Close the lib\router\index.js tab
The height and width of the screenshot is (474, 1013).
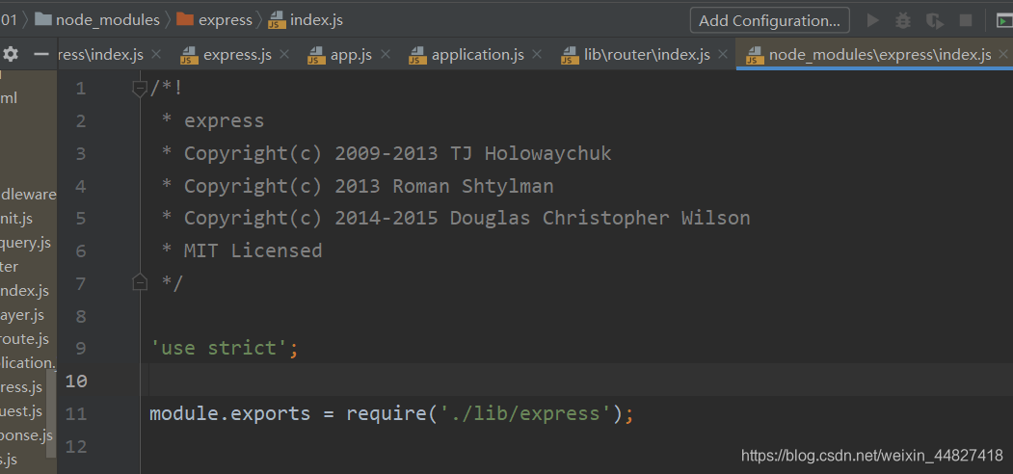(x=724, y=55)
